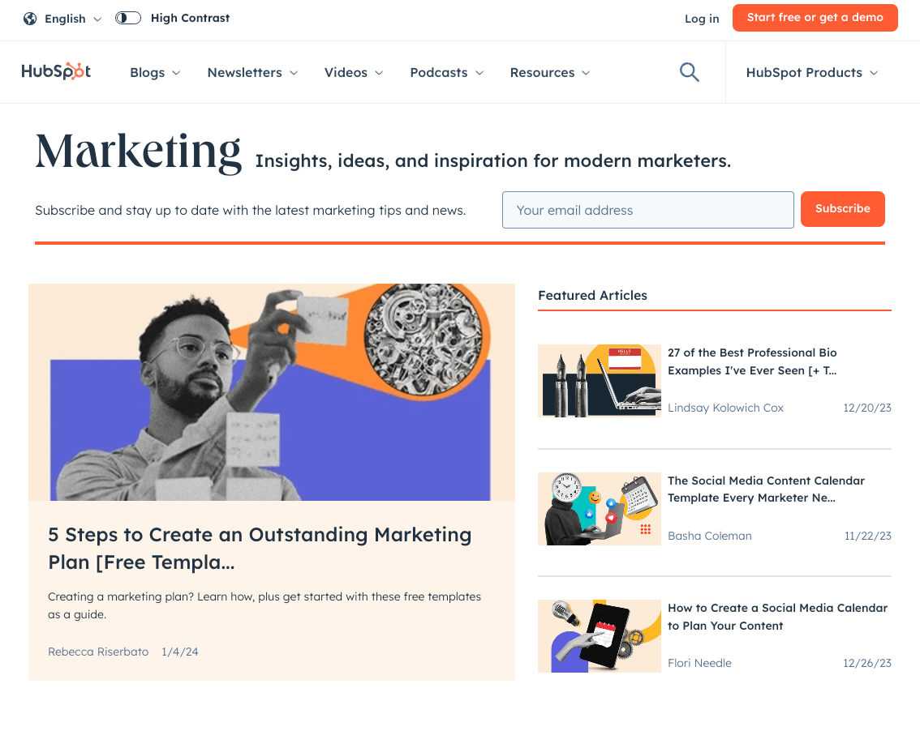Open the Professional Bio Examples thumbnail

click(x=600, y=381)
